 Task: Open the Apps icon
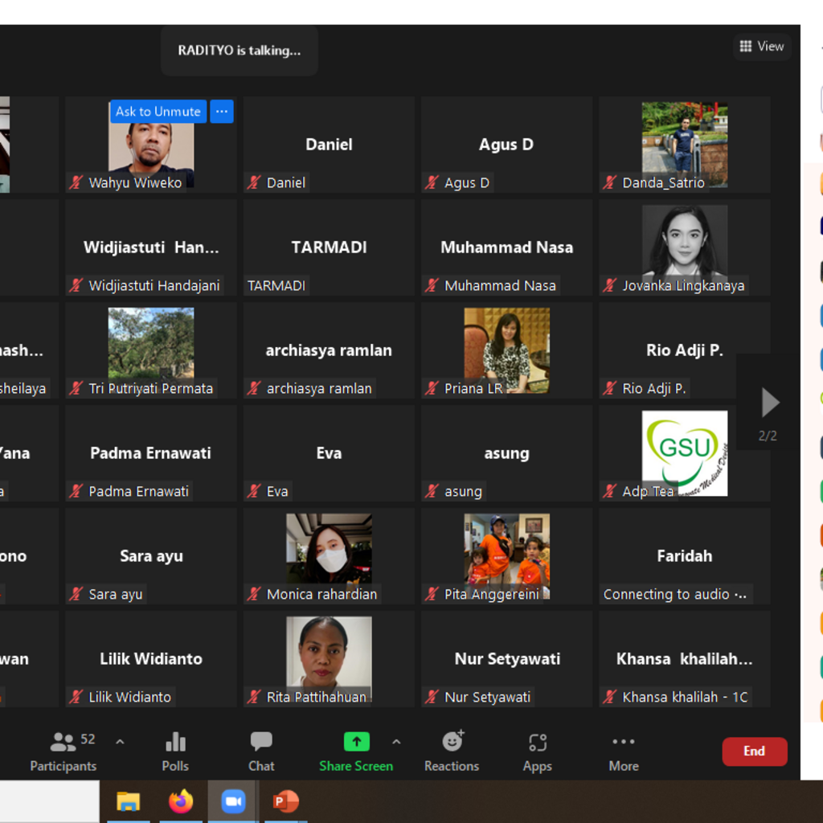(x=537, y=751)
